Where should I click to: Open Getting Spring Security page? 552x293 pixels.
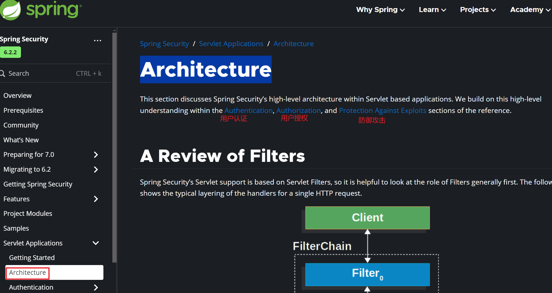coord(38,184)
